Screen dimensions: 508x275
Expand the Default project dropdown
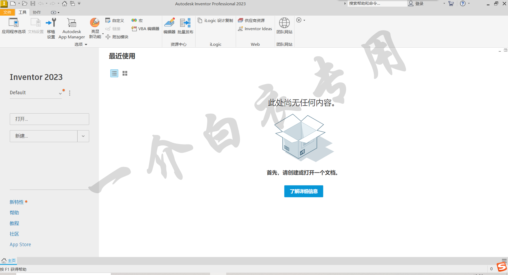pos(60,93)
